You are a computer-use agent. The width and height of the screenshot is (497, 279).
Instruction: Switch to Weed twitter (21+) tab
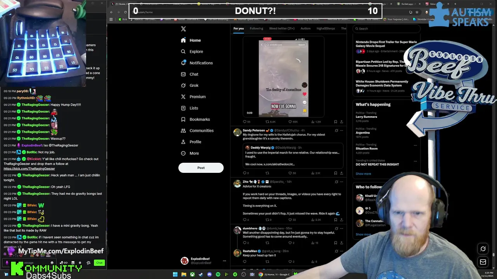point(282,28)
